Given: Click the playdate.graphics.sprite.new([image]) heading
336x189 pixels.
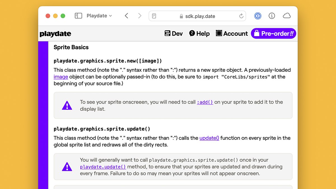Looking at the screenshot, I should 108,61.
